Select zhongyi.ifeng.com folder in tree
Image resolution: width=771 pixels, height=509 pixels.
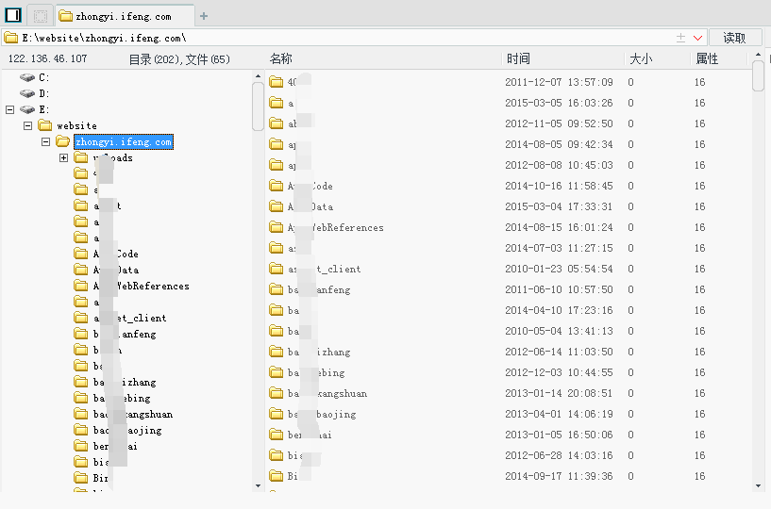[124, 142]
